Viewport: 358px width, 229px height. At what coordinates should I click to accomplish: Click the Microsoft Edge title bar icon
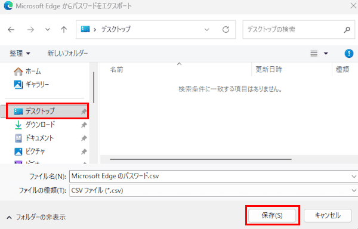(8, 6)
